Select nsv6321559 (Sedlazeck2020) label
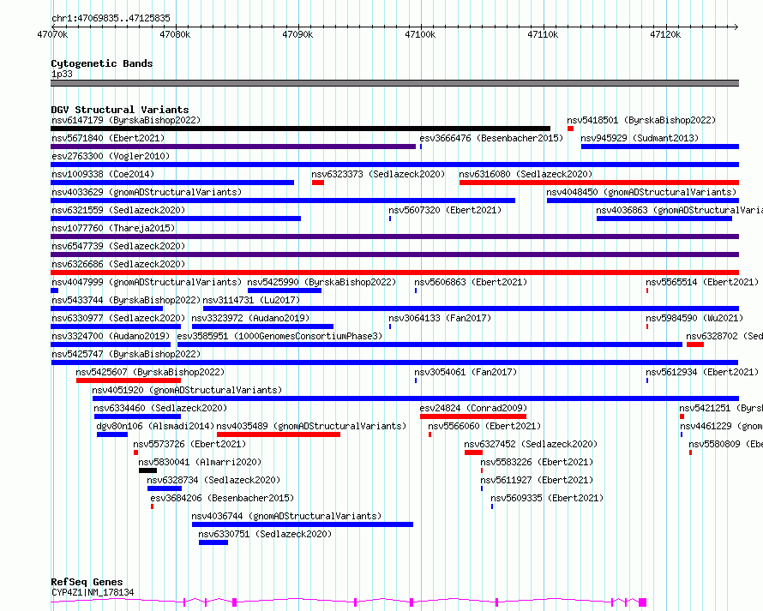The width and height of the screenshot is (763, 611). [118, 210]
